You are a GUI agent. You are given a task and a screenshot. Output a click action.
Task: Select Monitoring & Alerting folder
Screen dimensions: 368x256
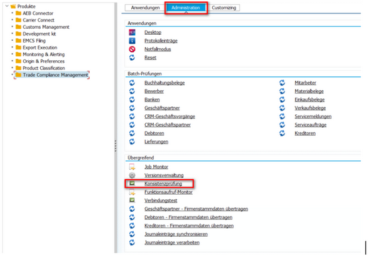point(43,54)
